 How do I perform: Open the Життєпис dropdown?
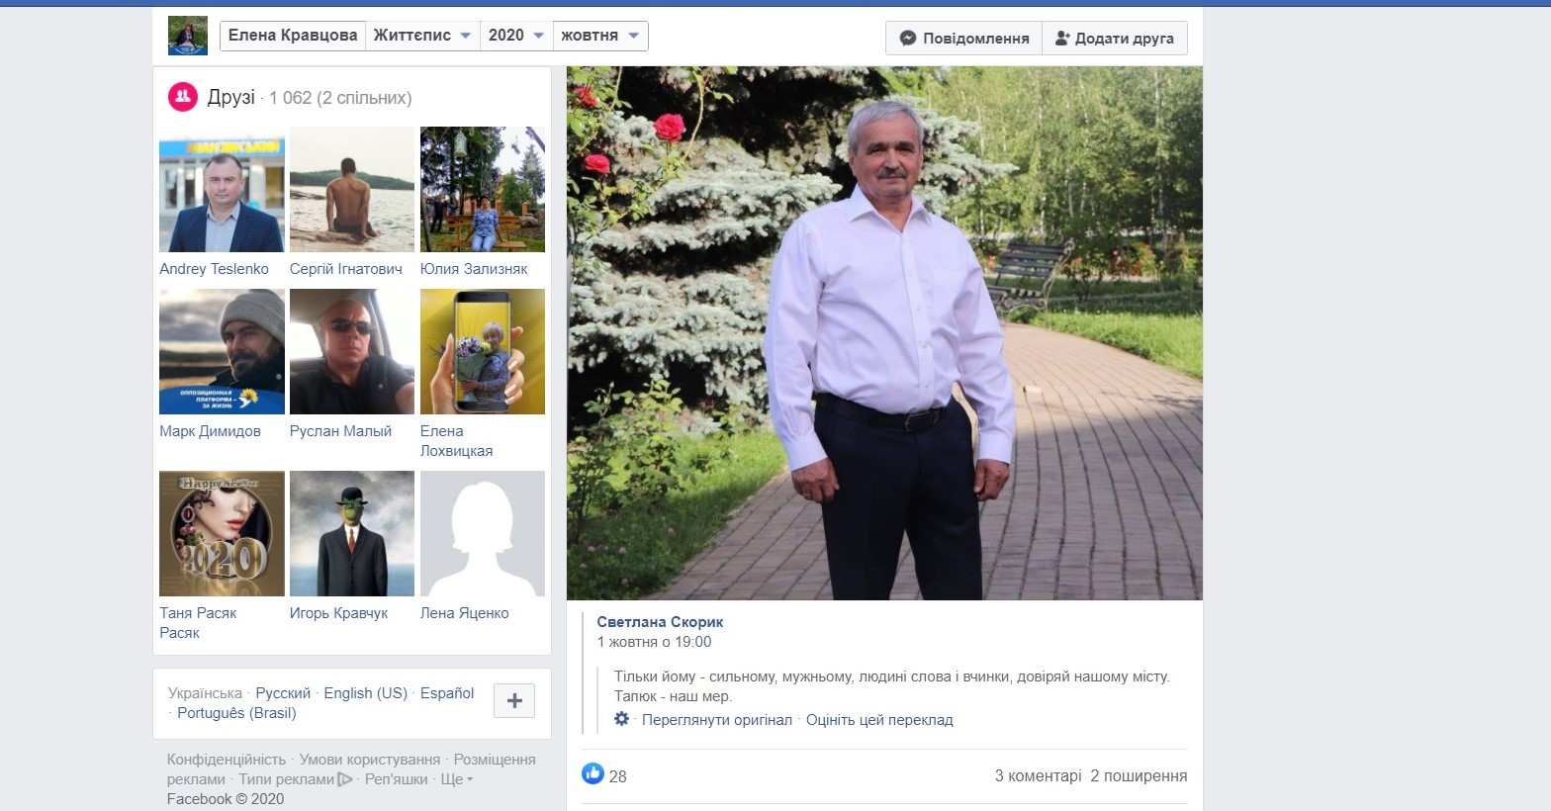[x=422, y=36]
